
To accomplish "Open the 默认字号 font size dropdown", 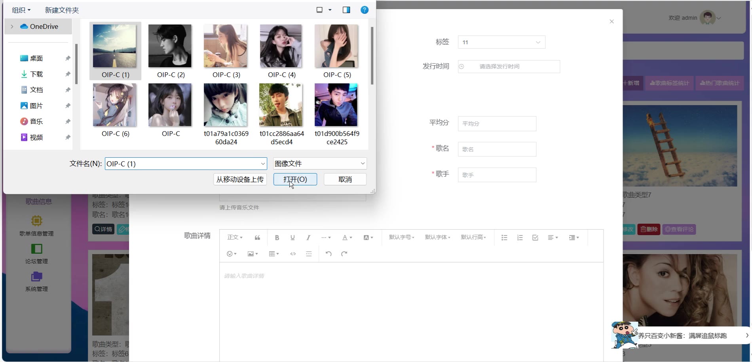I will point(401,238).
